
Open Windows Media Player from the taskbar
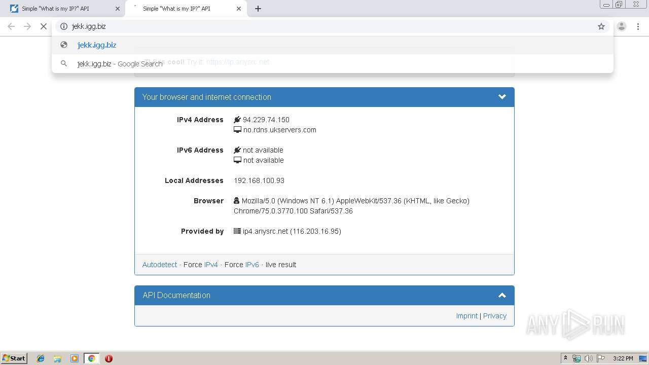75,358
